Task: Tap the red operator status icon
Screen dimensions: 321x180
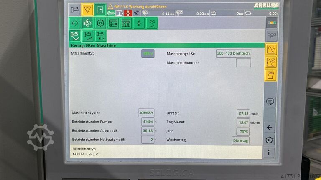Action: point(128,13)
